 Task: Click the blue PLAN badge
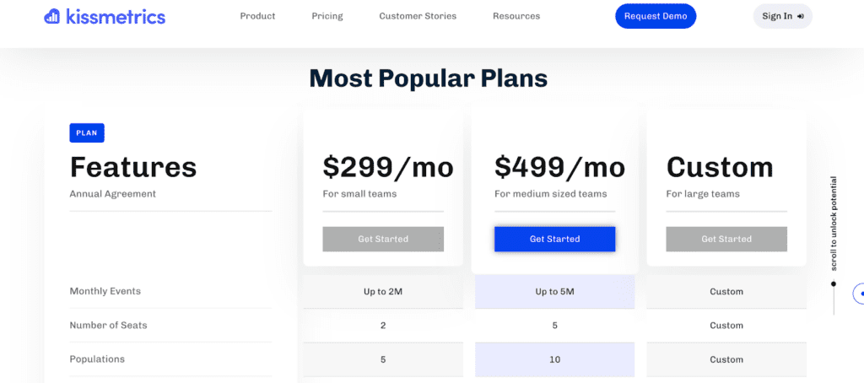[x=87, y=132]
